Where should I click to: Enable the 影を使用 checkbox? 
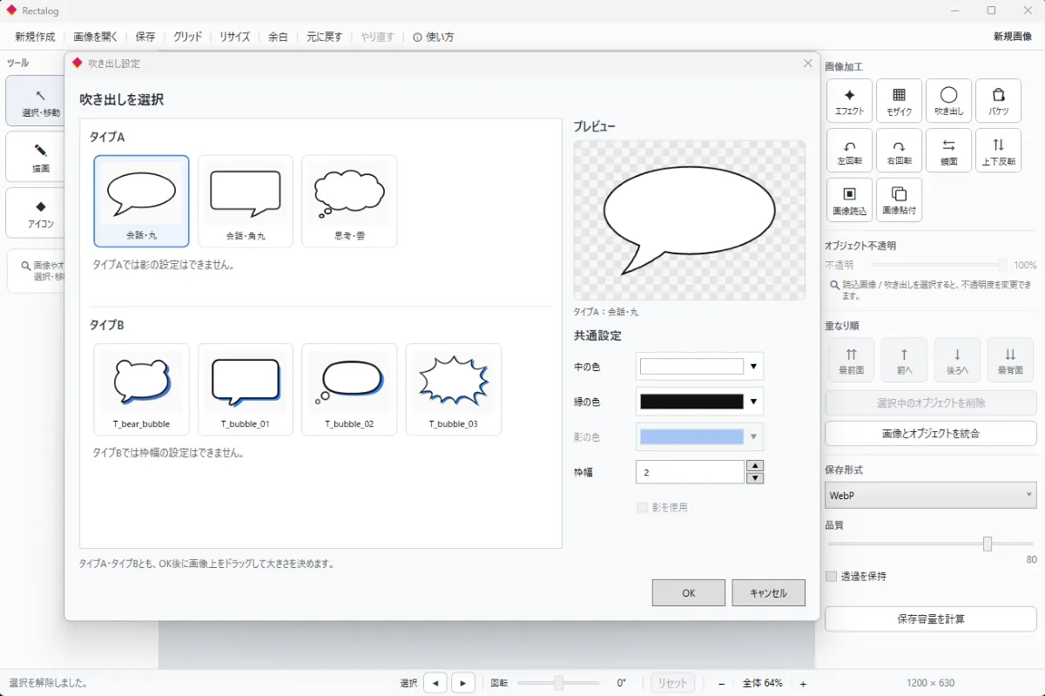point(643,507)
